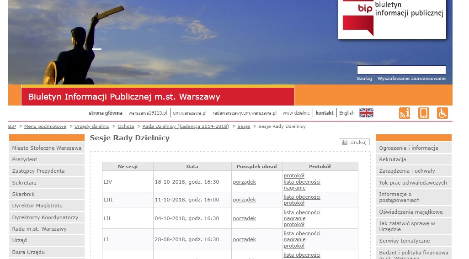
Task: Open nagranie link for session LI
Action: coord(295,239)
